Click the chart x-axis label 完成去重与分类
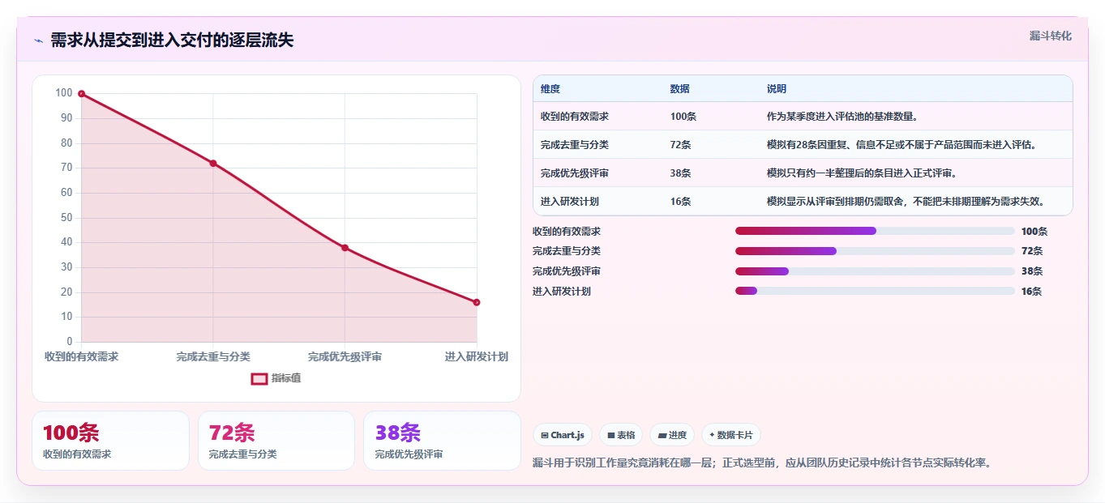Screen dimensions: 1105x503 (213, 357)
